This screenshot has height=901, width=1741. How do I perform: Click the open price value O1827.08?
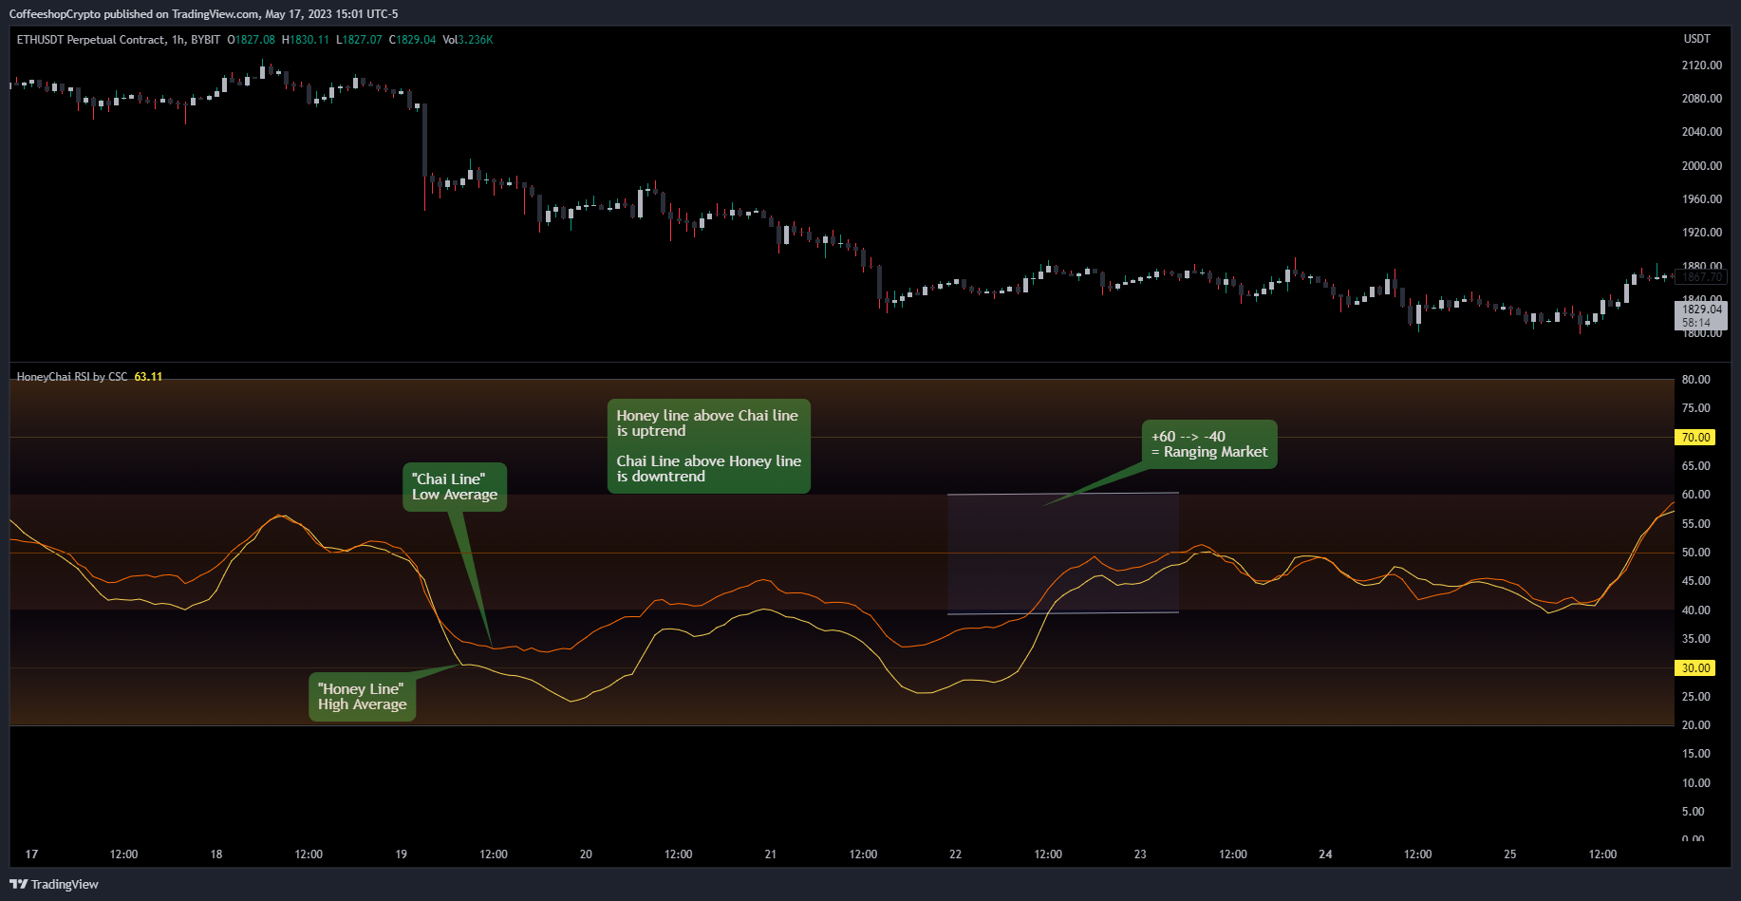[x=251, y=40]
